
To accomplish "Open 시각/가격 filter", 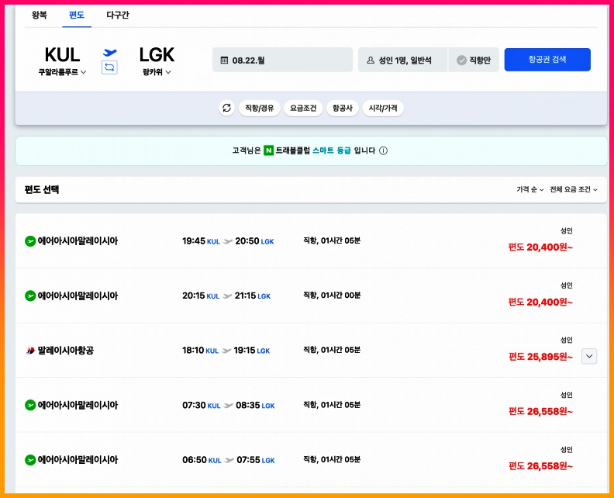I will click(x=383, y=108).
